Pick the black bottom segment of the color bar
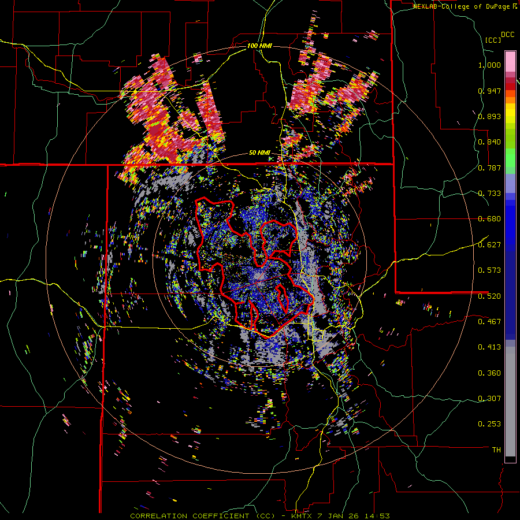This screenshot has height=520, width=520. click(x=510, y=459)
